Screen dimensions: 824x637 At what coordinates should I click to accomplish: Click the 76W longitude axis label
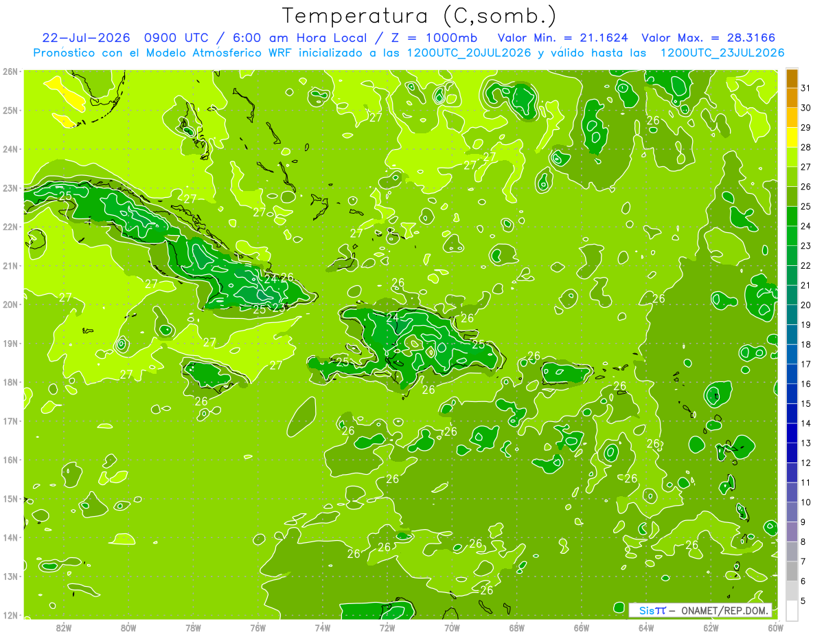point(257,627)
